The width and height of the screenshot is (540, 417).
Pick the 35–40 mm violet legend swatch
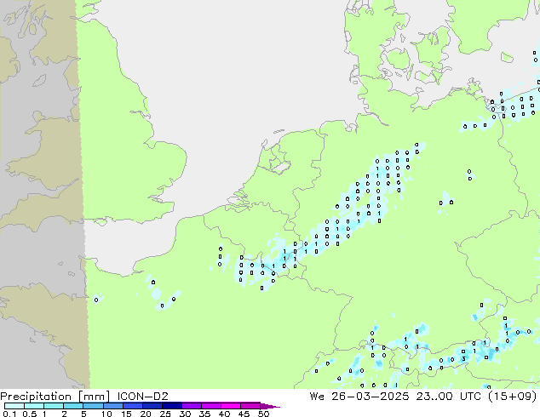(211, 406)
